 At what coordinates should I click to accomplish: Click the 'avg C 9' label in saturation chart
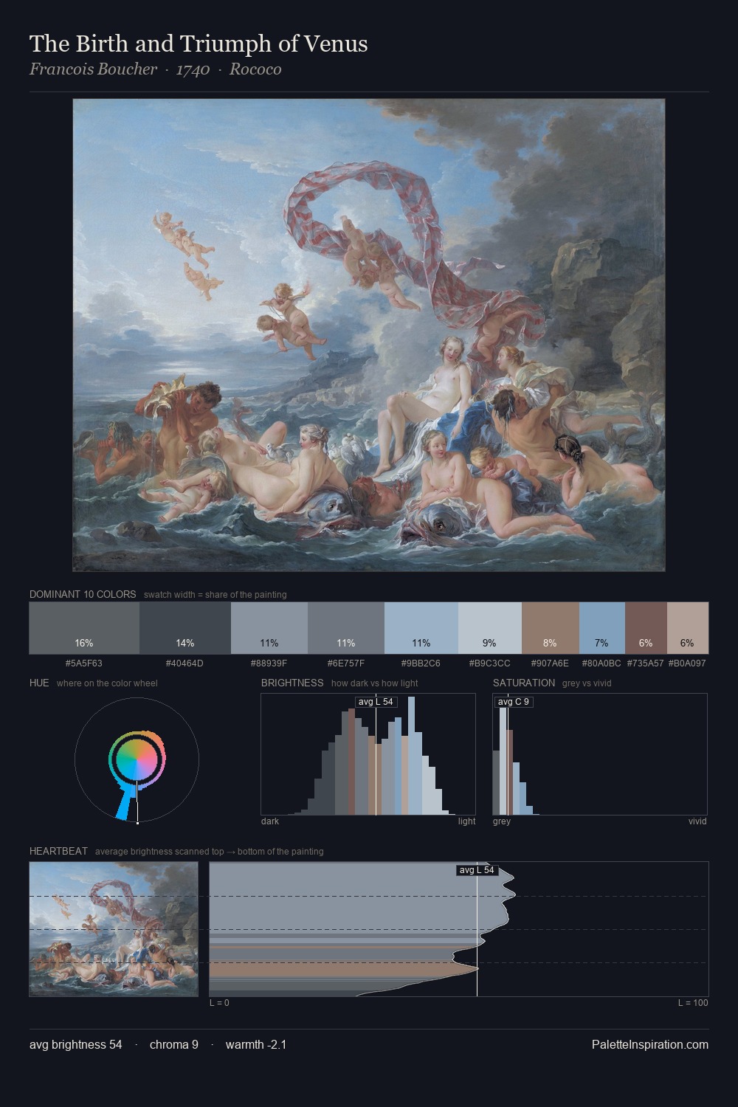coord(513,702)
